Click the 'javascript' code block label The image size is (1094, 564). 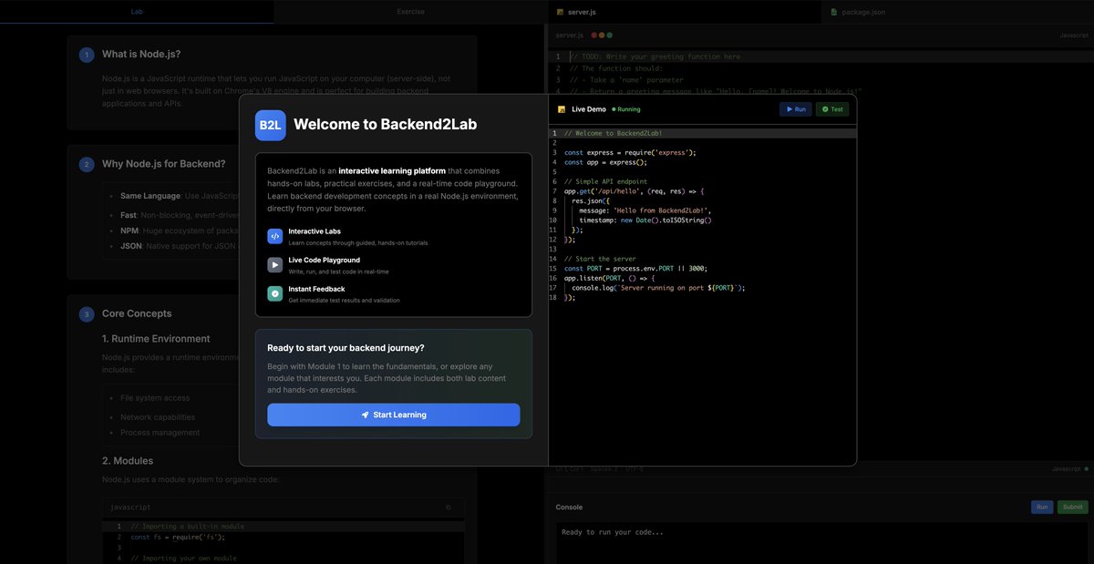130,508
